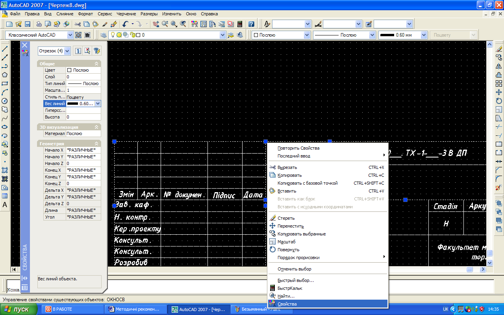
Task: Open the Layer Properties Manager icon
Action: [x=103, y=35]
